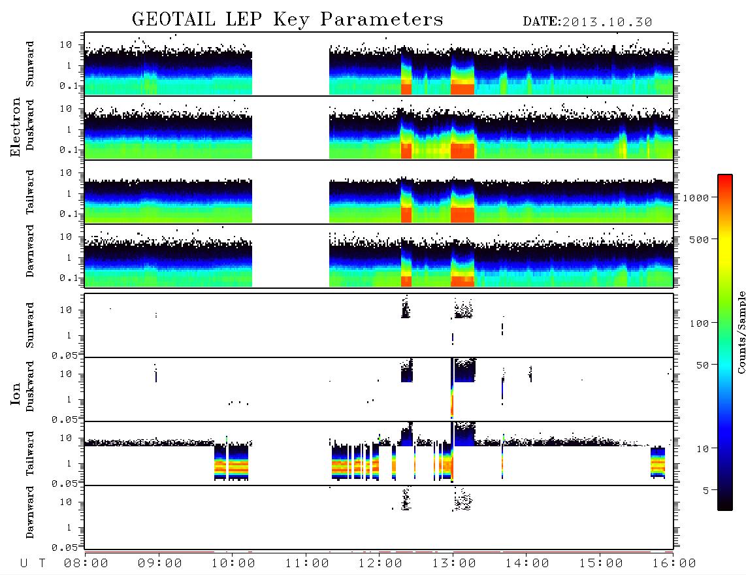The width and height of the screenshot is (746, 575).
Task: Click the 14:00 time axis label
Action: [x=527, y=563]
